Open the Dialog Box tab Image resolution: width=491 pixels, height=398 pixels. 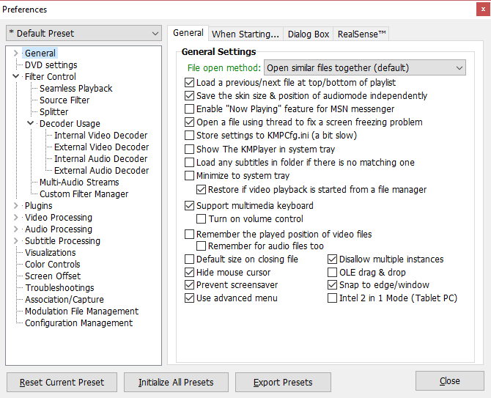309,34
